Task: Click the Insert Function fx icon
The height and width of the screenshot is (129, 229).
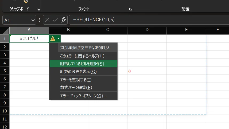Action: 63,20
